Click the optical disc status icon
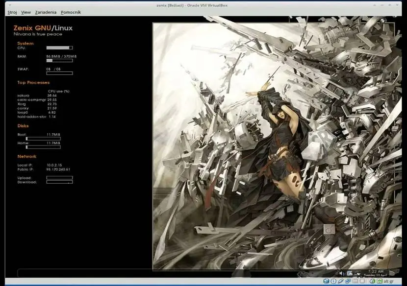 coord(333,281)
